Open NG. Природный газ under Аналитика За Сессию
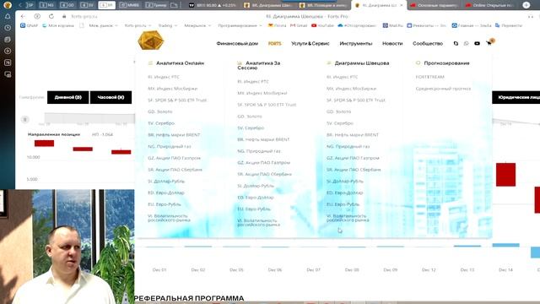The width and height of the screenshot is (540, 304). point(259,151)
